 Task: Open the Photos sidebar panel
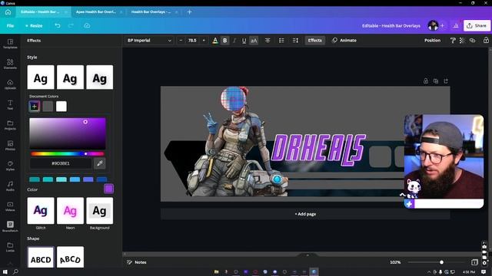click(10, 145)
